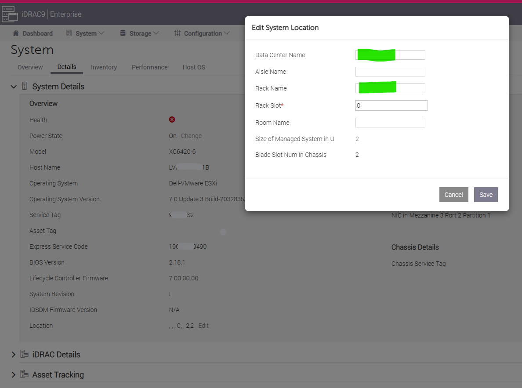
Task: Click the Change power state link
Action: [x=191, y=136]
